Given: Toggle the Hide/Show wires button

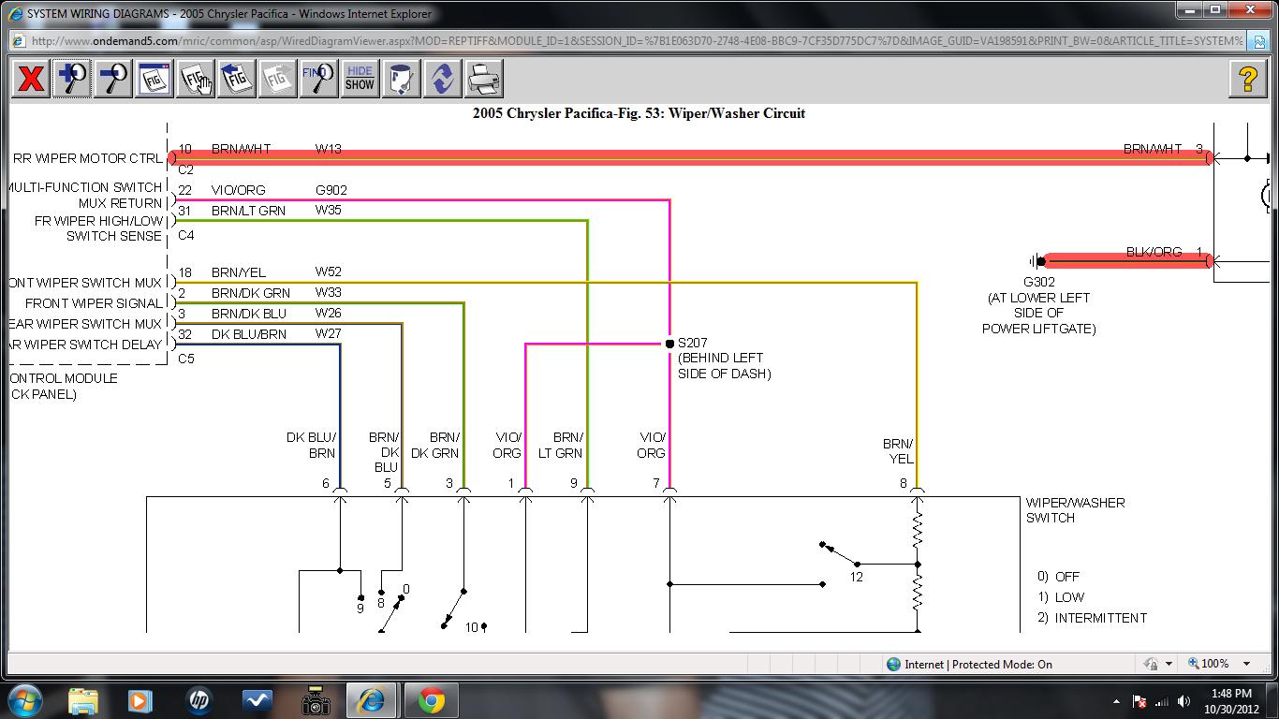Looking at the screenshot, I should coord(360,79).
